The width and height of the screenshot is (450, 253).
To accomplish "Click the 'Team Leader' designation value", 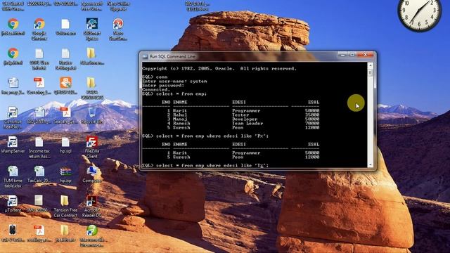I will click(247, 124).
